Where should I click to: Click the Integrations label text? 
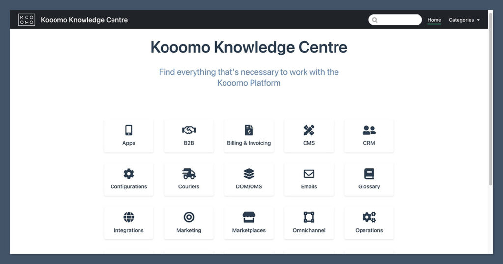click(x=129, y=230)
